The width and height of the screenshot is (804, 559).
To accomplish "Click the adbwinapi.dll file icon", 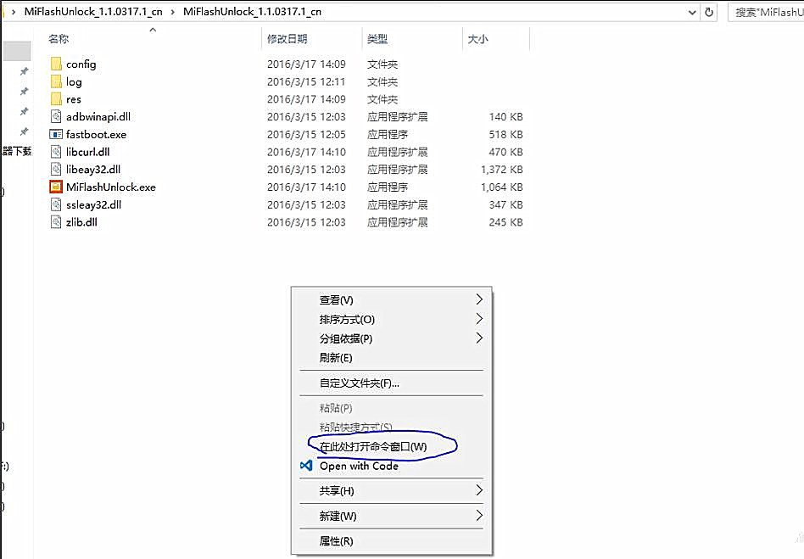I will pos(57,116).
